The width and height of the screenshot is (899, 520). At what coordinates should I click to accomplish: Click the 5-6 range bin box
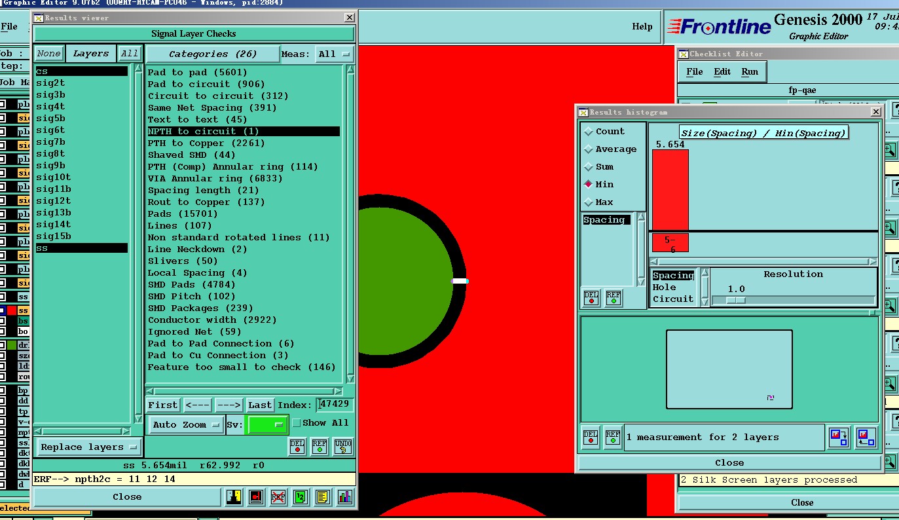tap(670, 243)
